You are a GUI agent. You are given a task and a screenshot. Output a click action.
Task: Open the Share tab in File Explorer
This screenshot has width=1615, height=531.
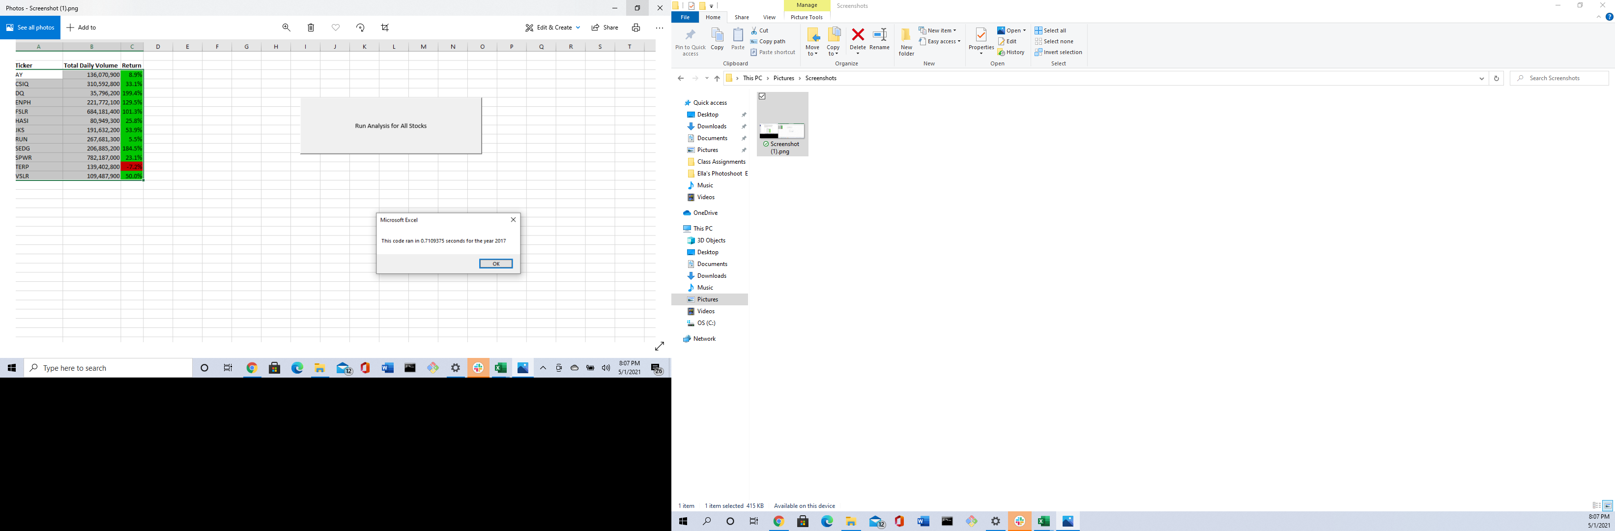742,17
